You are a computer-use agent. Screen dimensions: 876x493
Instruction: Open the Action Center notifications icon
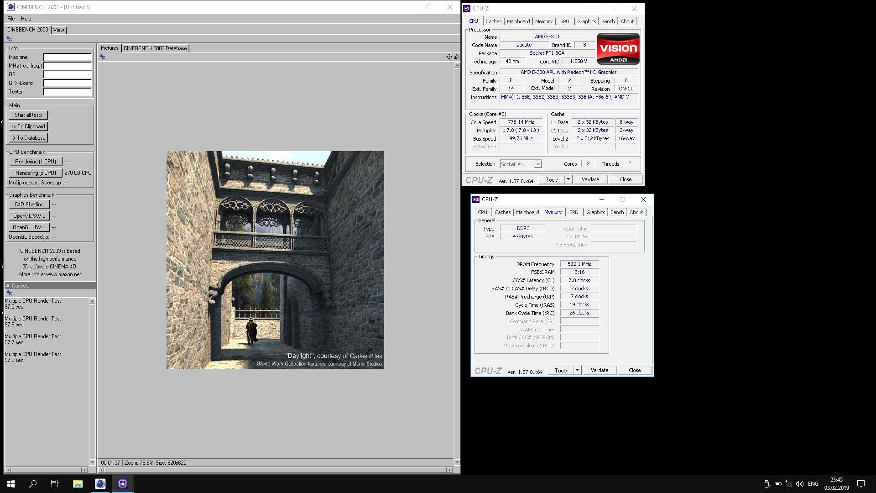pyautogui.click(x=861, y=484)
